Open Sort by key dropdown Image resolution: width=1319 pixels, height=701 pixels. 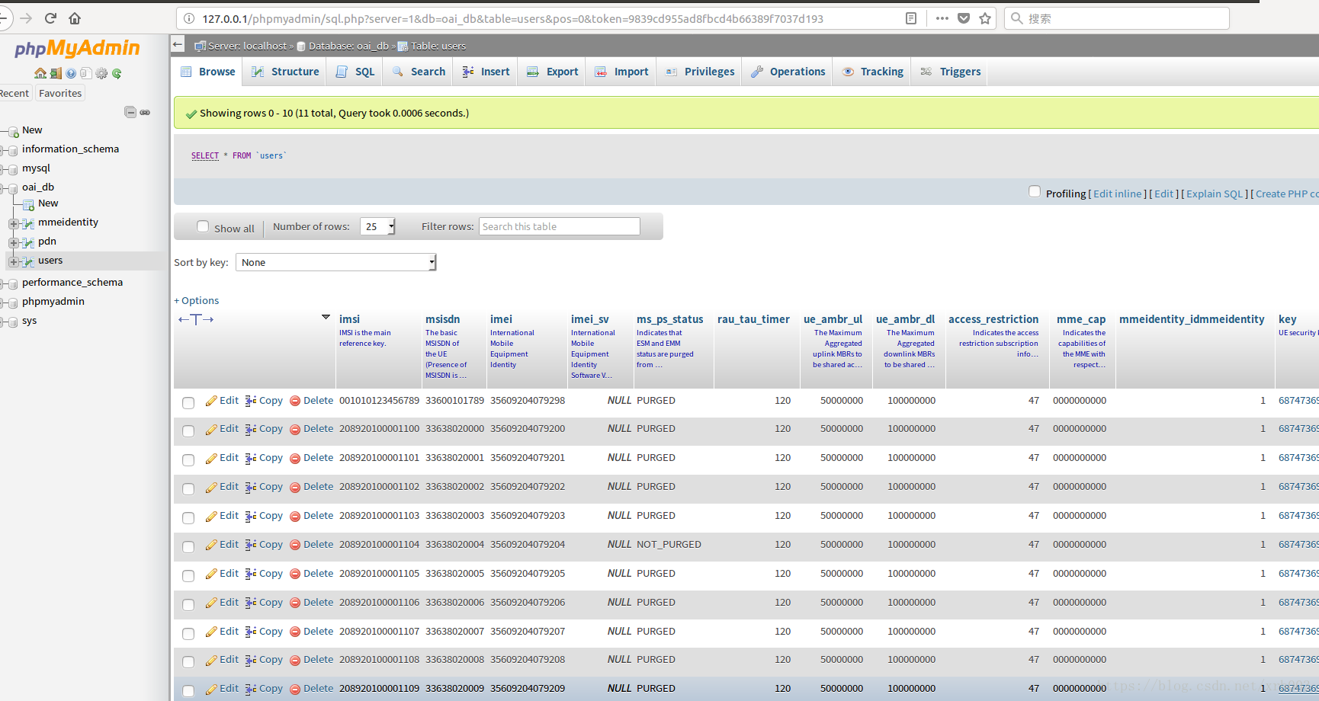pyautogui.click(x=336, y=262)
